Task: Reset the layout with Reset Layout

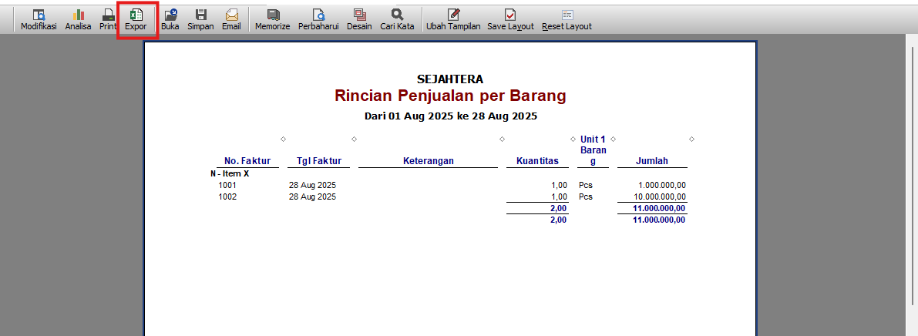Action: click(567, 19)
